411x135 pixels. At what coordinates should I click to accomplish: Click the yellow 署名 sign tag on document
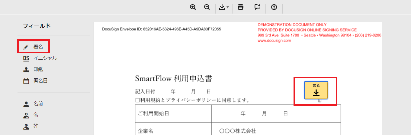pyautogui.click(x=316, y=90)
